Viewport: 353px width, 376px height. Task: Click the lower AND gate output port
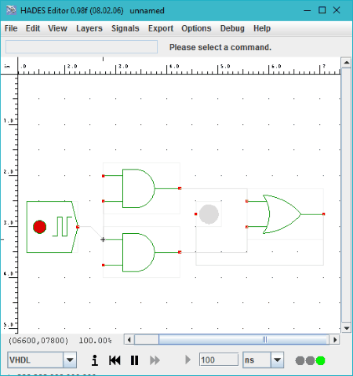pyautogui.click(x=180, y=252)
